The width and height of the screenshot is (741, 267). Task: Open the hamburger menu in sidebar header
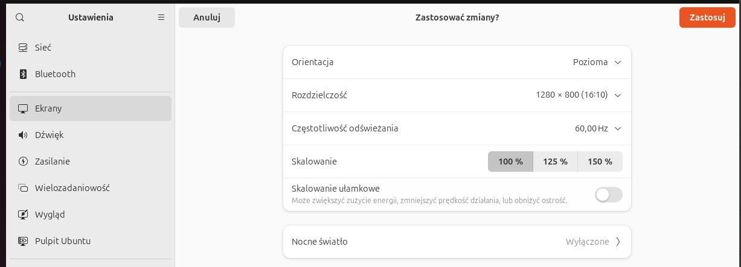click(161, 17)
